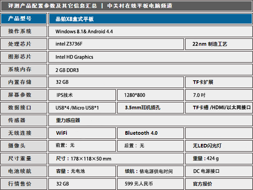Image resolution: width=253 pixels, height=190 pixels.
Task: Select the 系统内存 row label
Action: coord(24,70)
